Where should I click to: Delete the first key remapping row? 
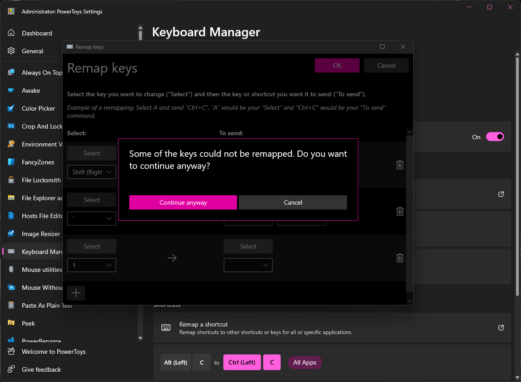399,164
